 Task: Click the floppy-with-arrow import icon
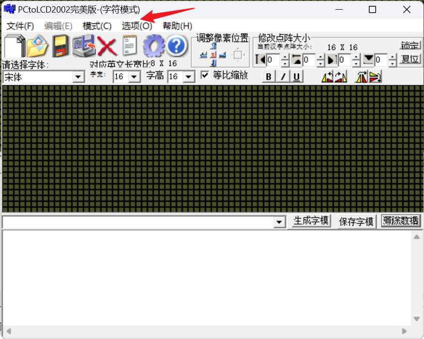click(x=84, y=46)
